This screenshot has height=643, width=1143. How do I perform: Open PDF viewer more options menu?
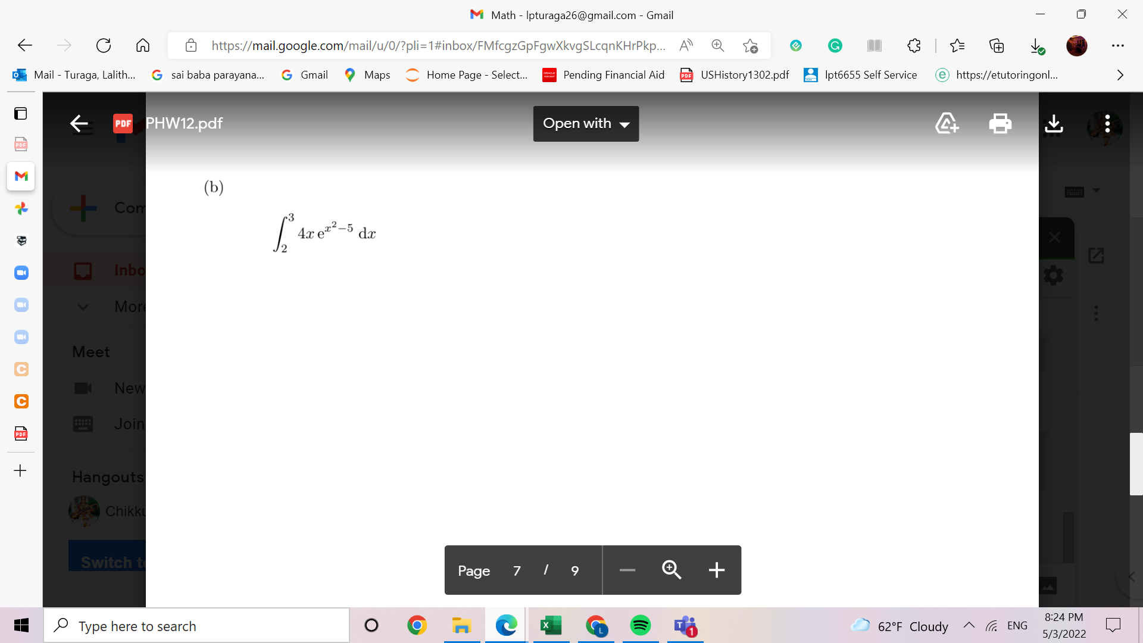[1107, 124]
